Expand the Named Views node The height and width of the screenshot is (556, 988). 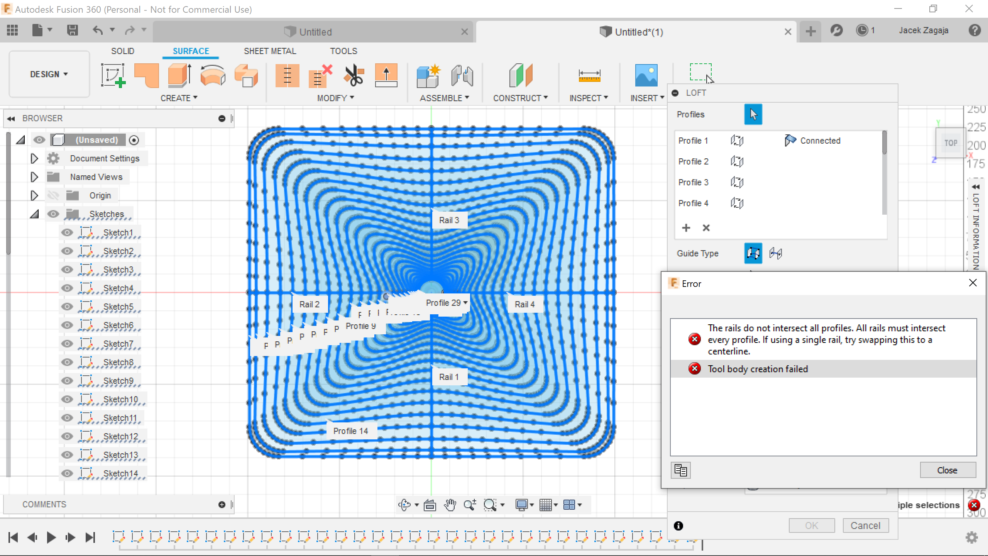[x=34, y=177]
